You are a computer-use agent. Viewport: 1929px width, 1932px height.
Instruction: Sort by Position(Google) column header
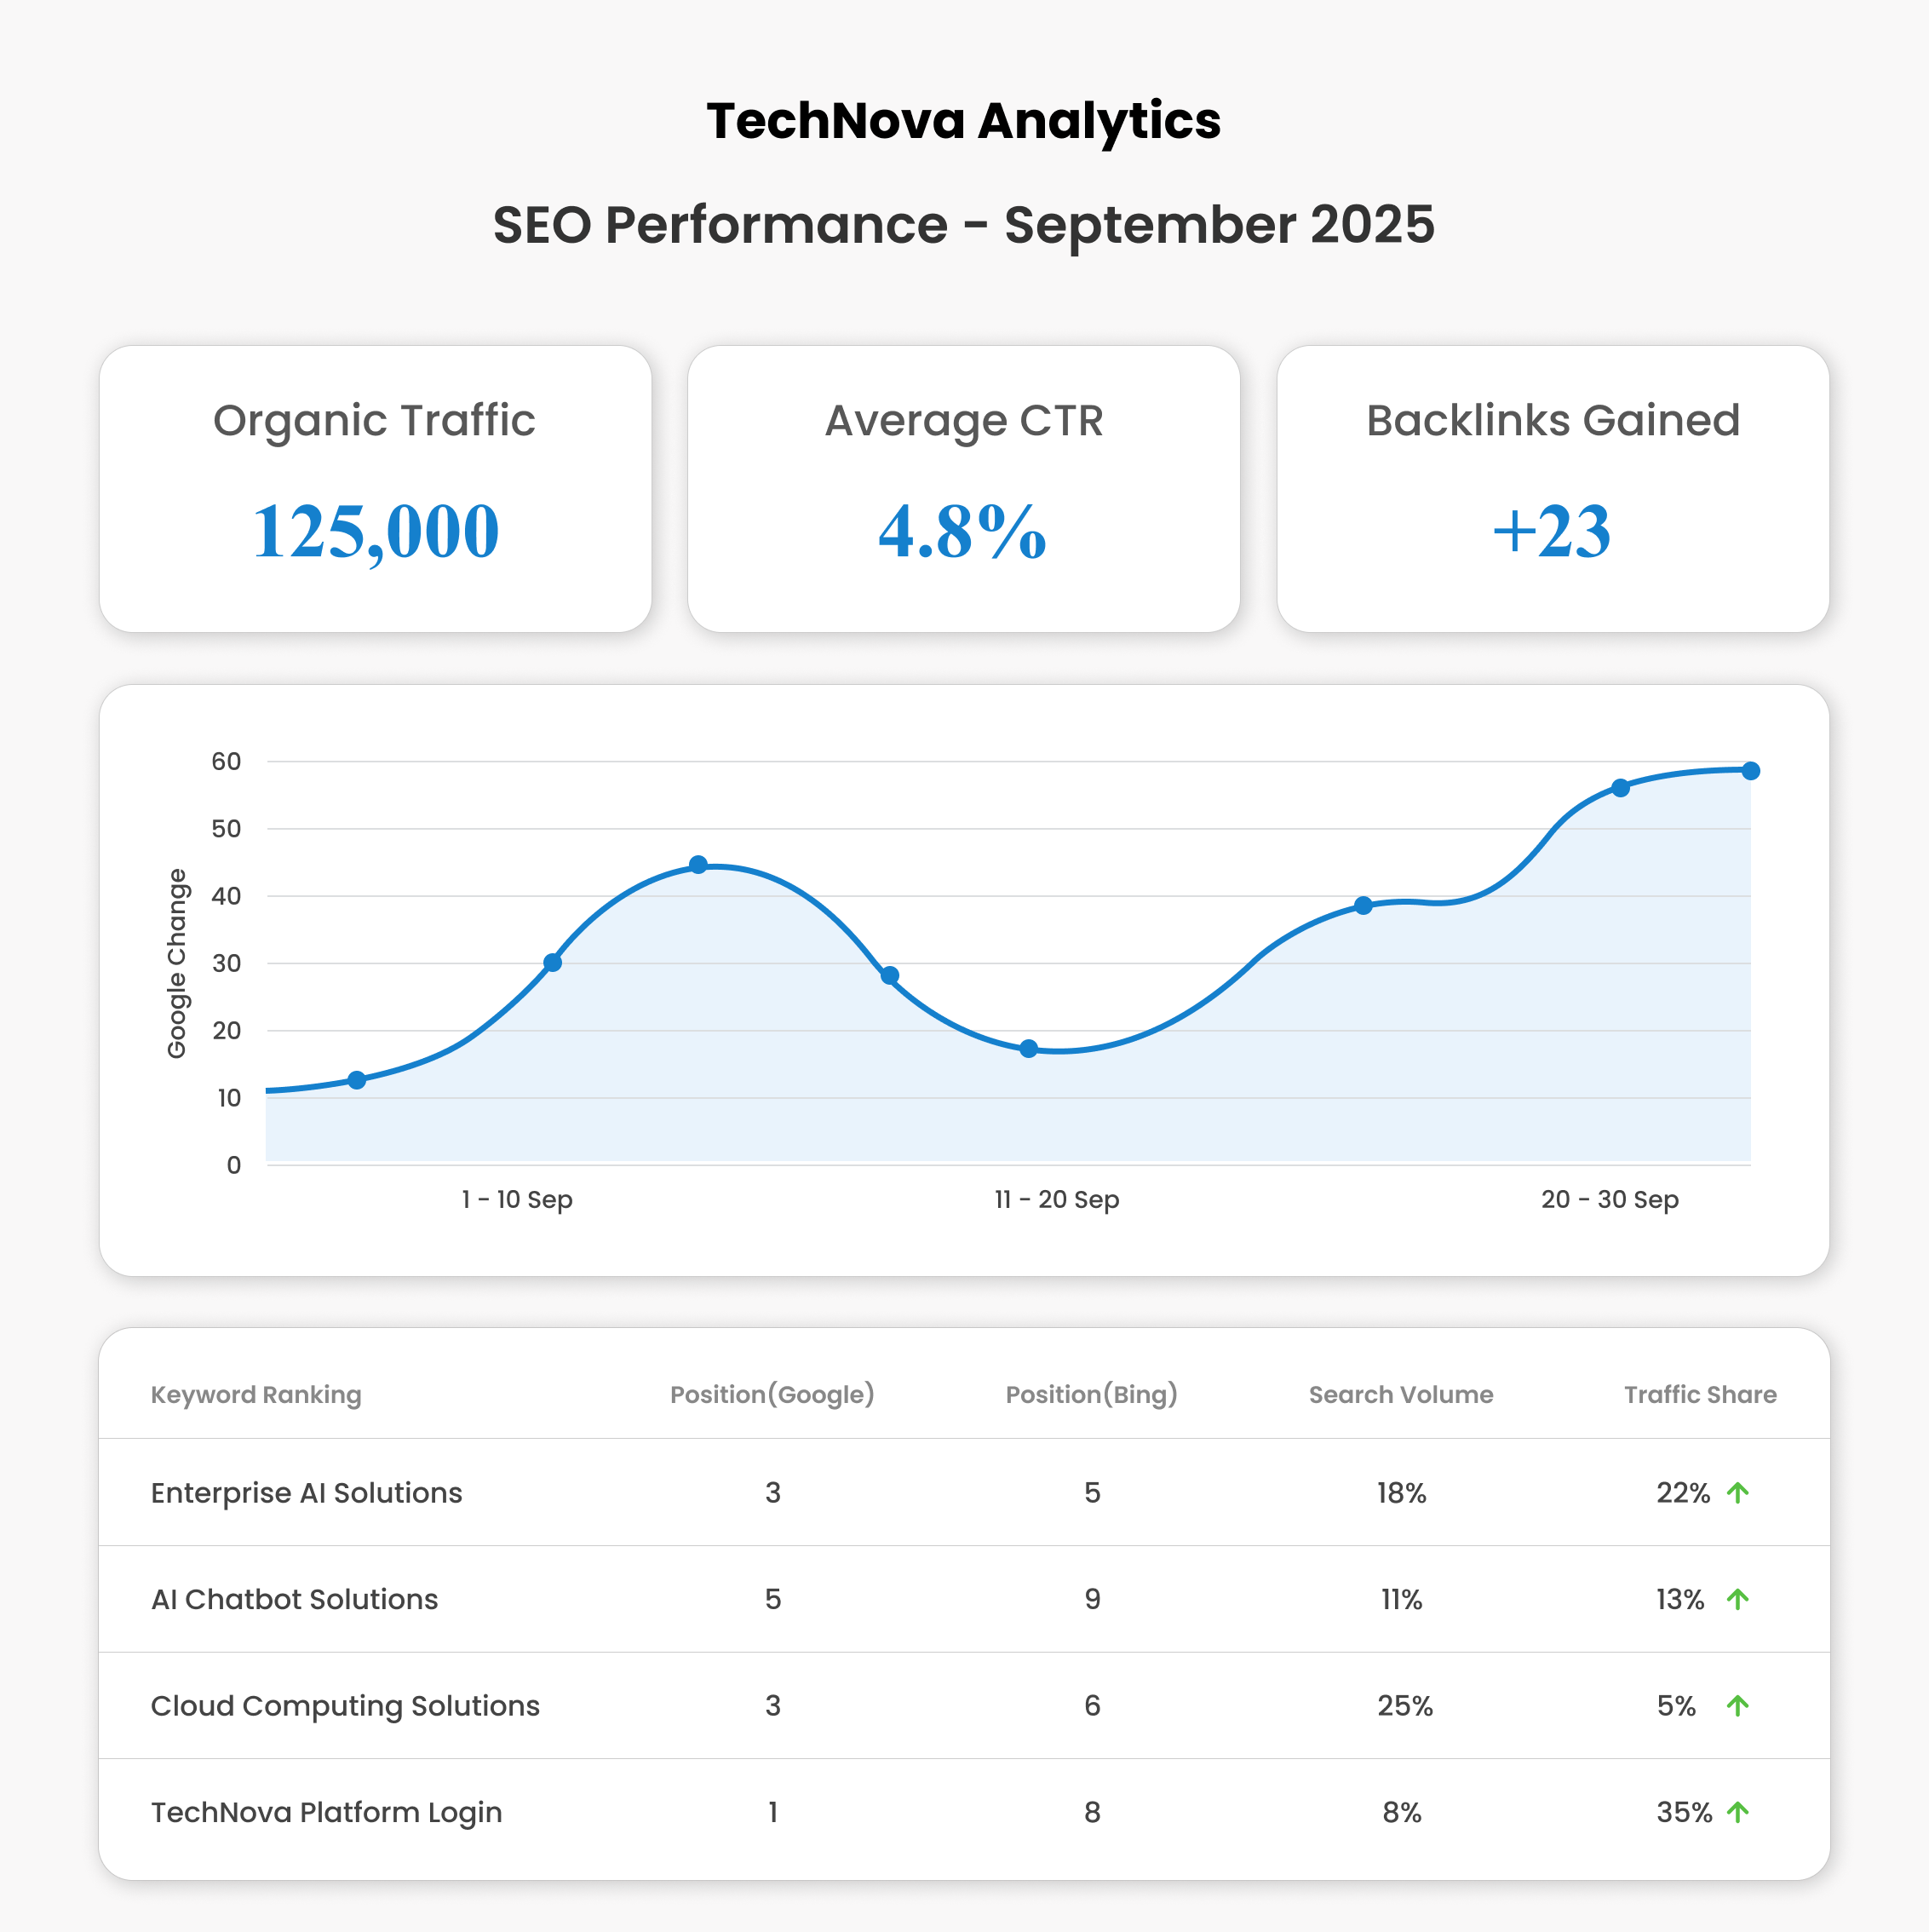pyautogui.click(x=772, y=1395)
